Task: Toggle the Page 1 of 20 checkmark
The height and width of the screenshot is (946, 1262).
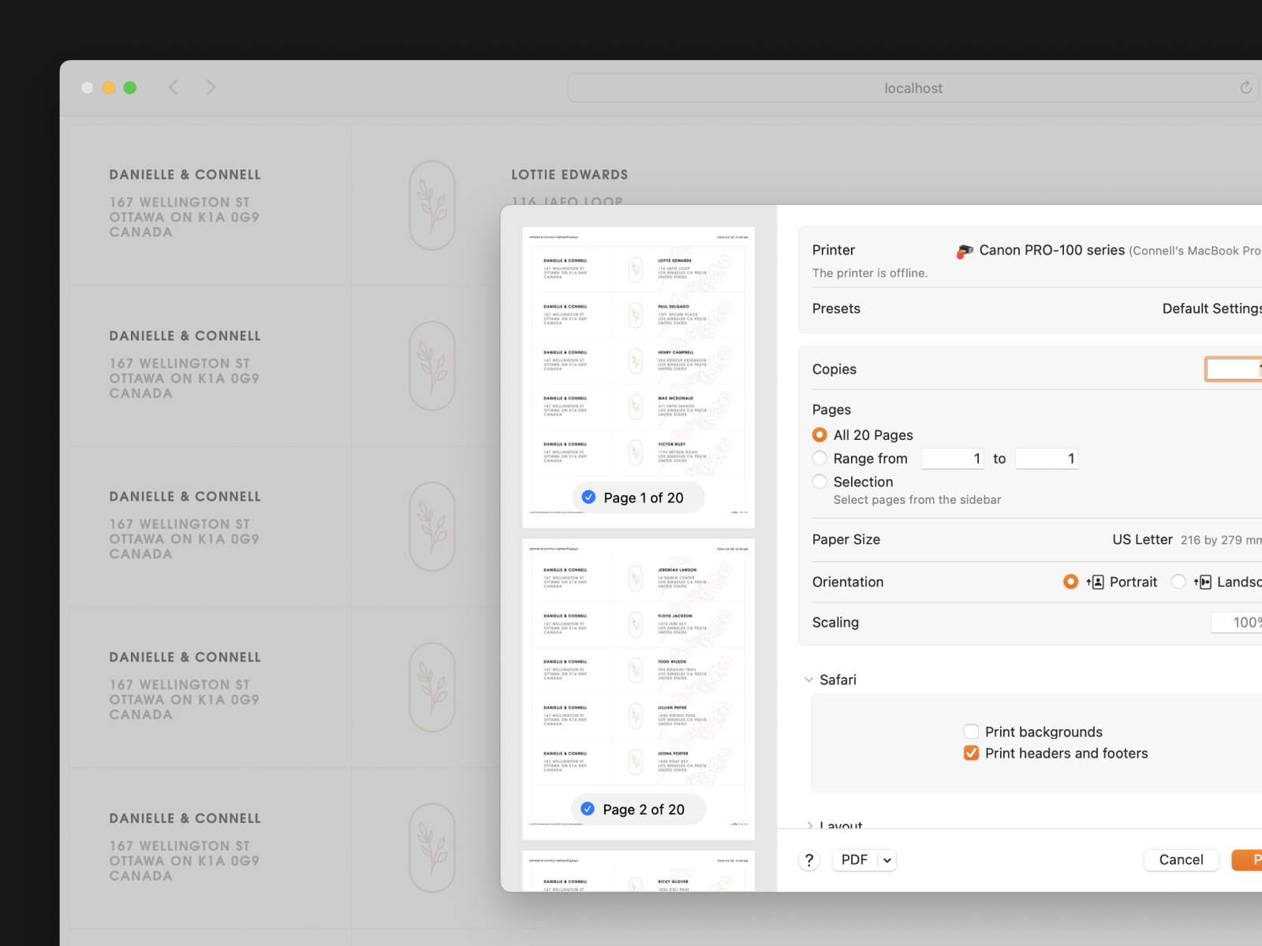Action: (588, 497)
